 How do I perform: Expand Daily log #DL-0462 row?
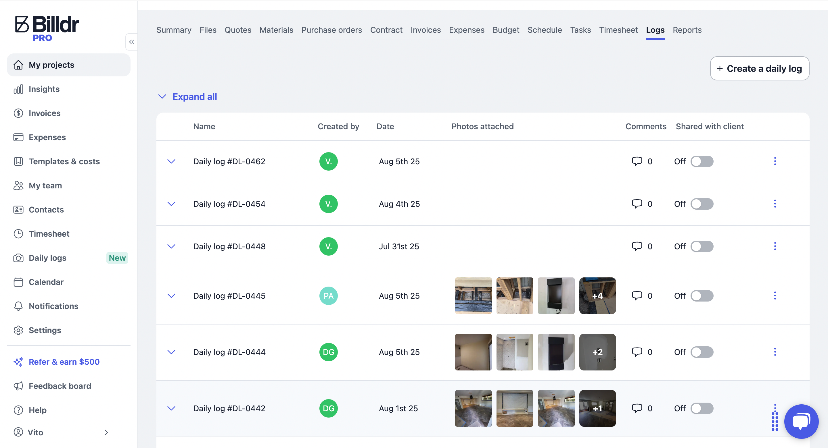pyautogui.click(x=171, y=161)
